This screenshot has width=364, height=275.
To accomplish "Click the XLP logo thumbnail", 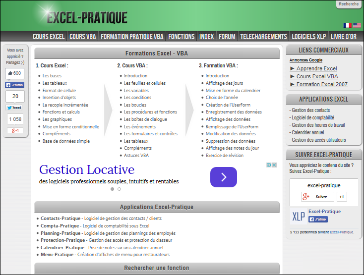I will click(x=299, y=217).
